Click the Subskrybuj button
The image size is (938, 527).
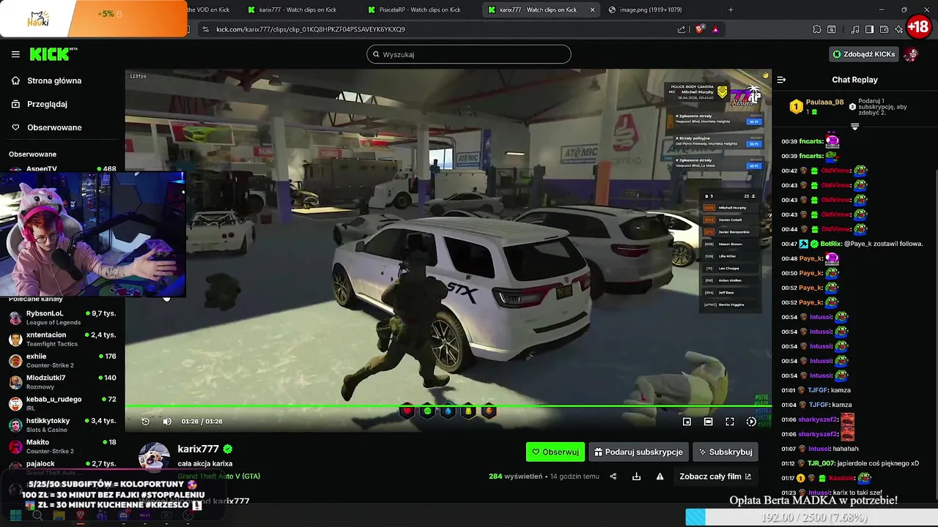[x=725, y=452]
